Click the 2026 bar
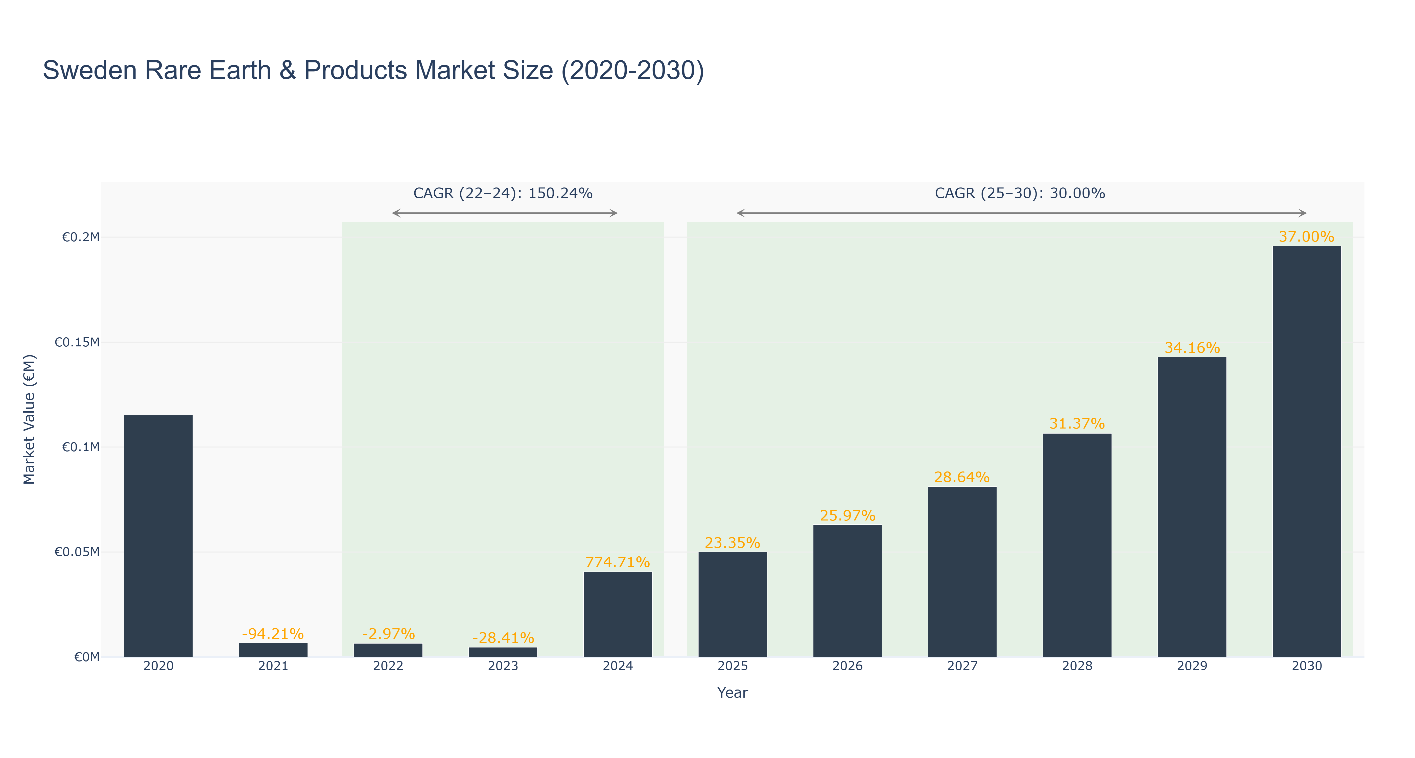 [x=847, y=590]
